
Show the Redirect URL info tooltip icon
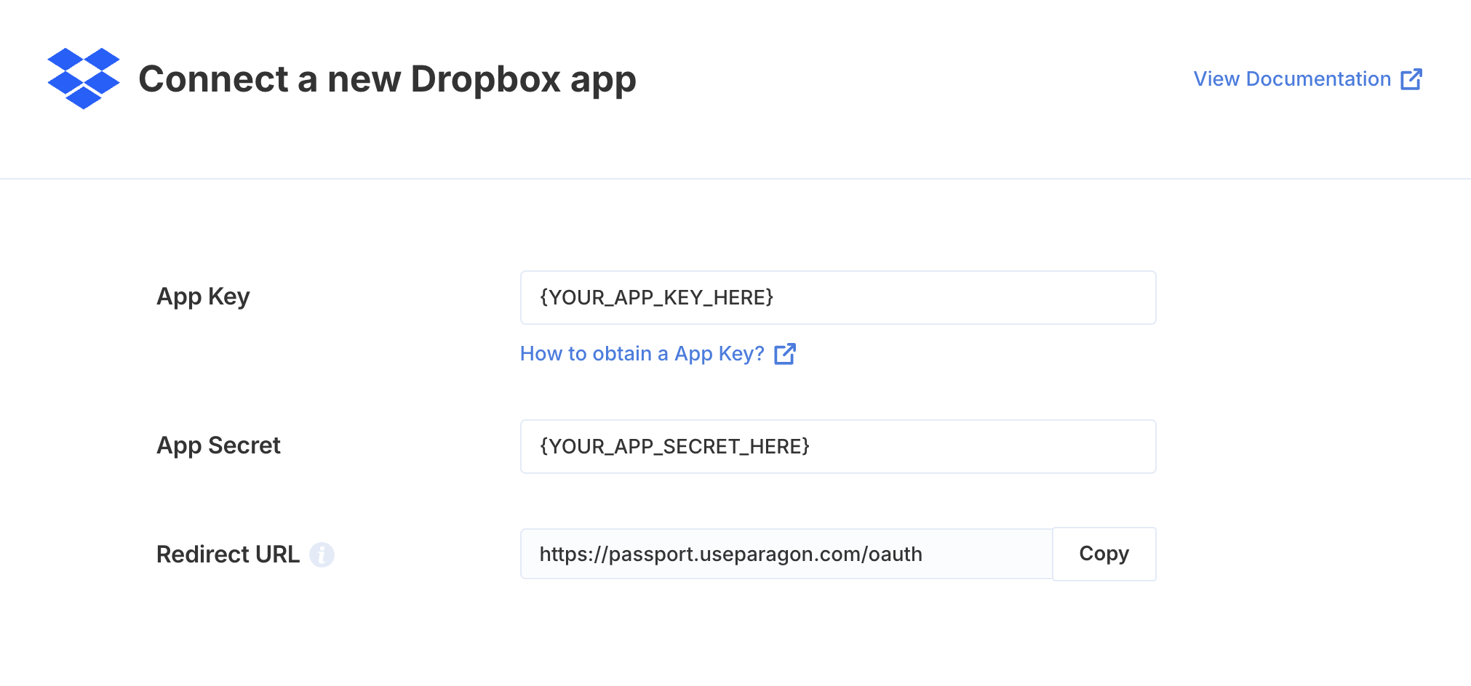(322, 554)
